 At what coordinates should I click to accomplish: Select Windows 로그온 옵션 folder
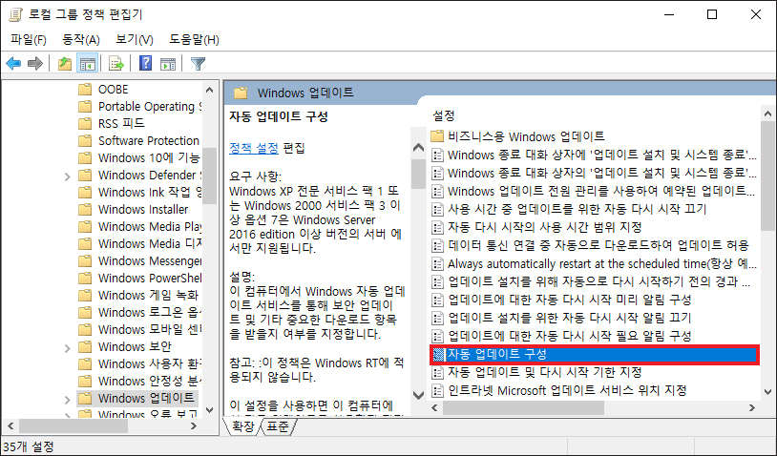tap(150, 312)
